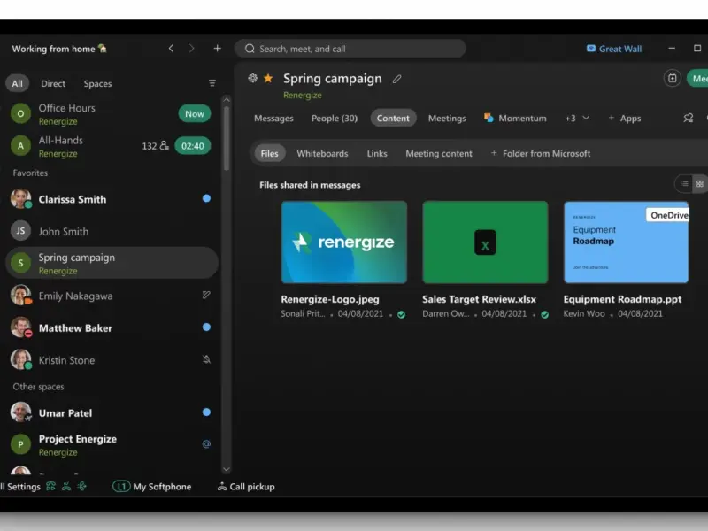708x531 pixels.
Task: Go back with the left arrow
Action: (x=171, y=49)
